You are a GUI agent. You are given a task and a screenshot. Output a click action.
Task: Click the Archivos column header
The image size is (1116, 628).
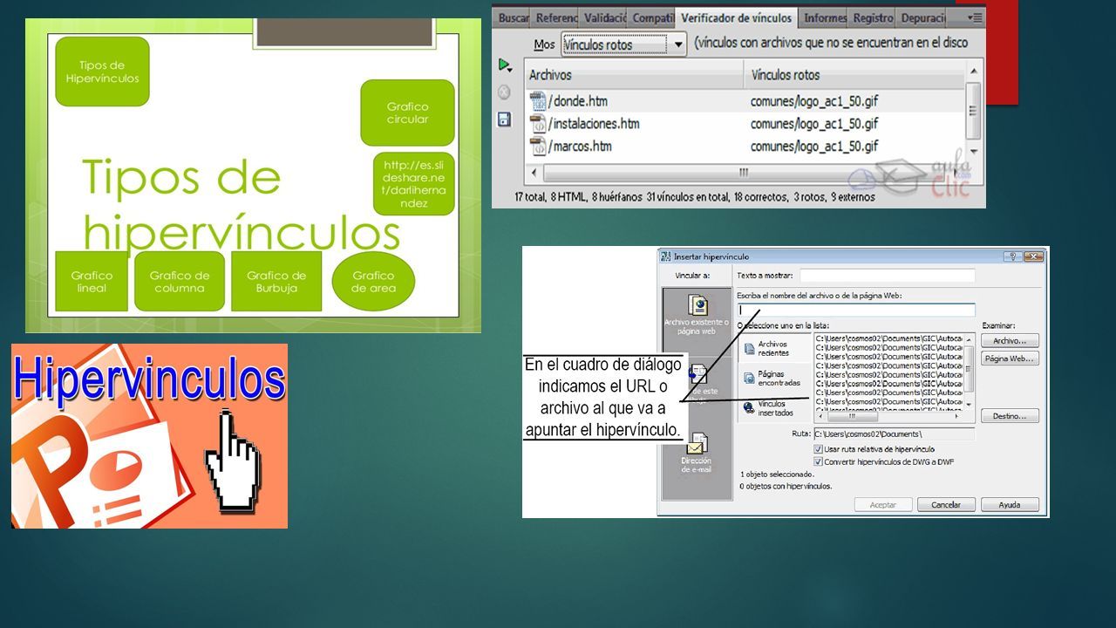pos(634,75)
